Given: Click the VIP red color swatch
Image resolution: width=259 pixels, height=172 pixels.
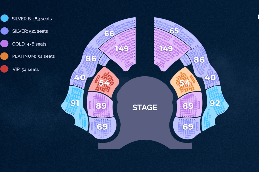Looking at the screenshot, I should 5,69.
